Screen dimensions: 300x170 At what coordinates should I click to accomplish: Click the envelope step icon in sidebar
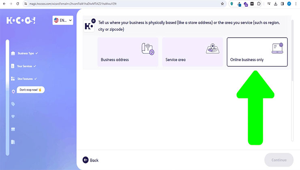point(13,129)
